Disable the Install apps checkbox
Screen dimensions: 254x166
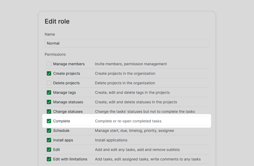point(49,140)
